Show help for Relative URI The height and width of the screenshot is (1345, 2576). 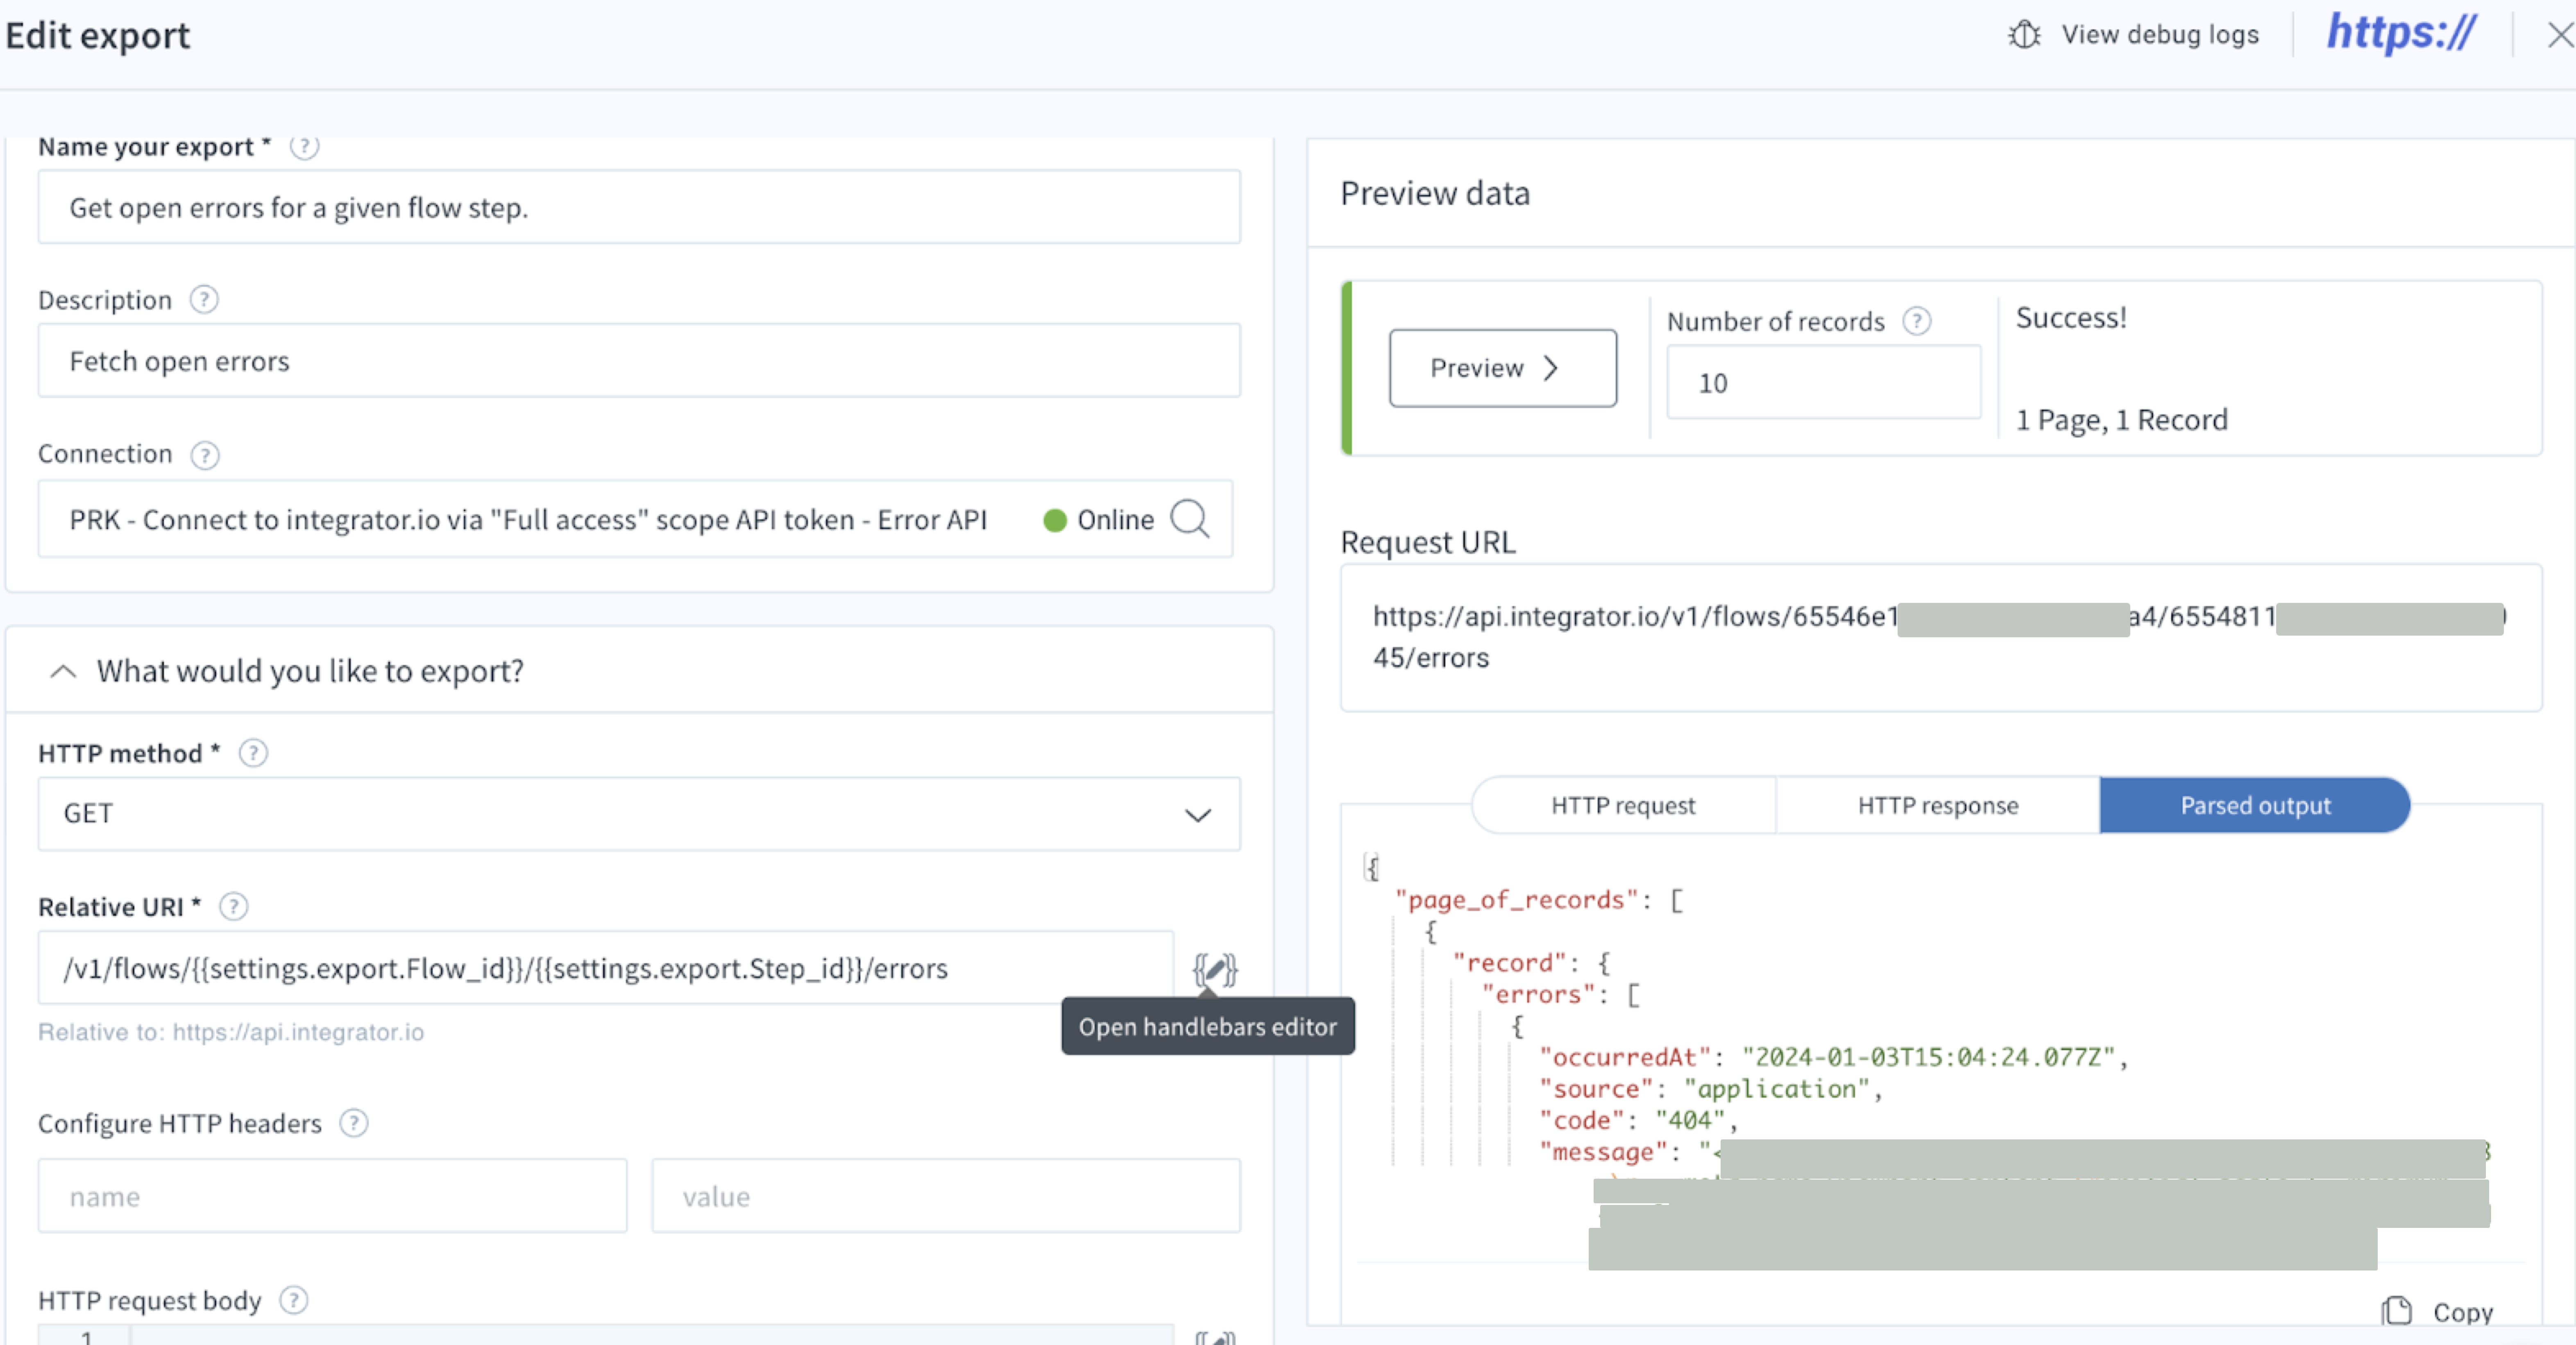(x=233, y=907)
